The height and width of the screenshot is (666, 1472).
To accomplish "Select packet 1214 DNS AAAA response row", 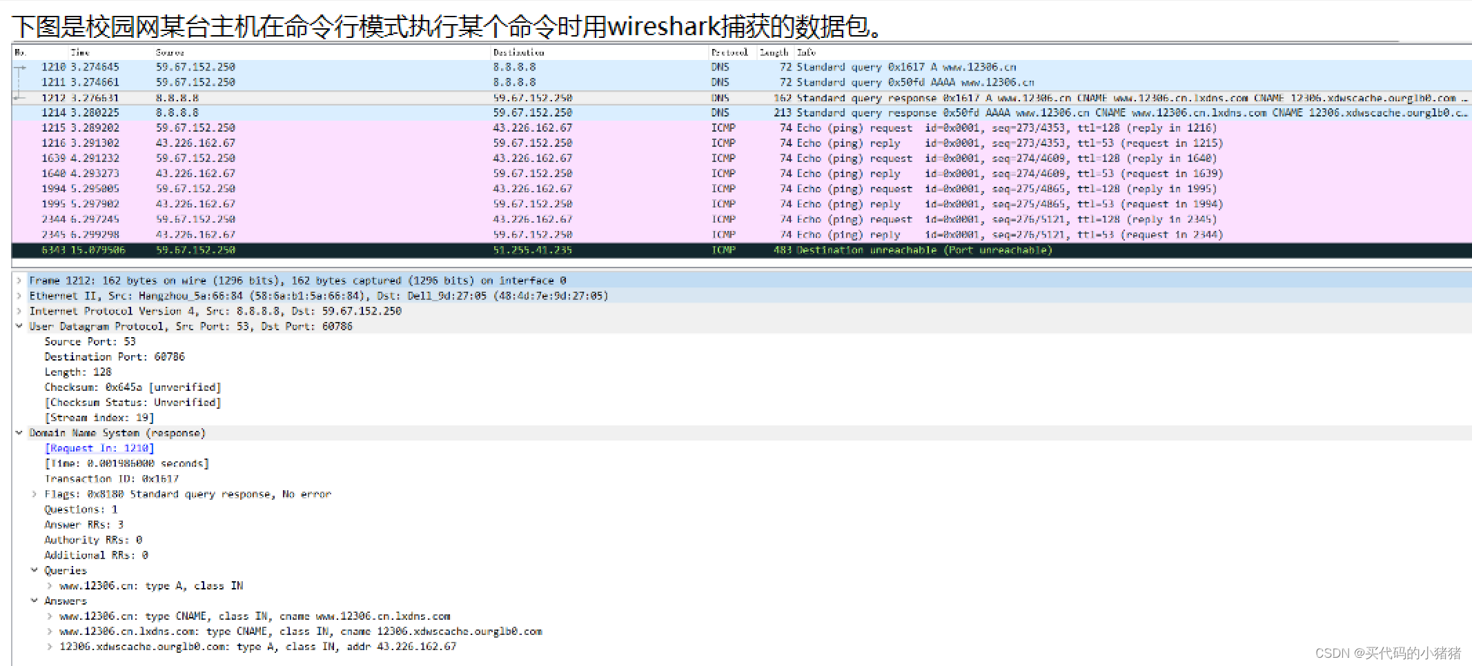I will pos(742,112).
